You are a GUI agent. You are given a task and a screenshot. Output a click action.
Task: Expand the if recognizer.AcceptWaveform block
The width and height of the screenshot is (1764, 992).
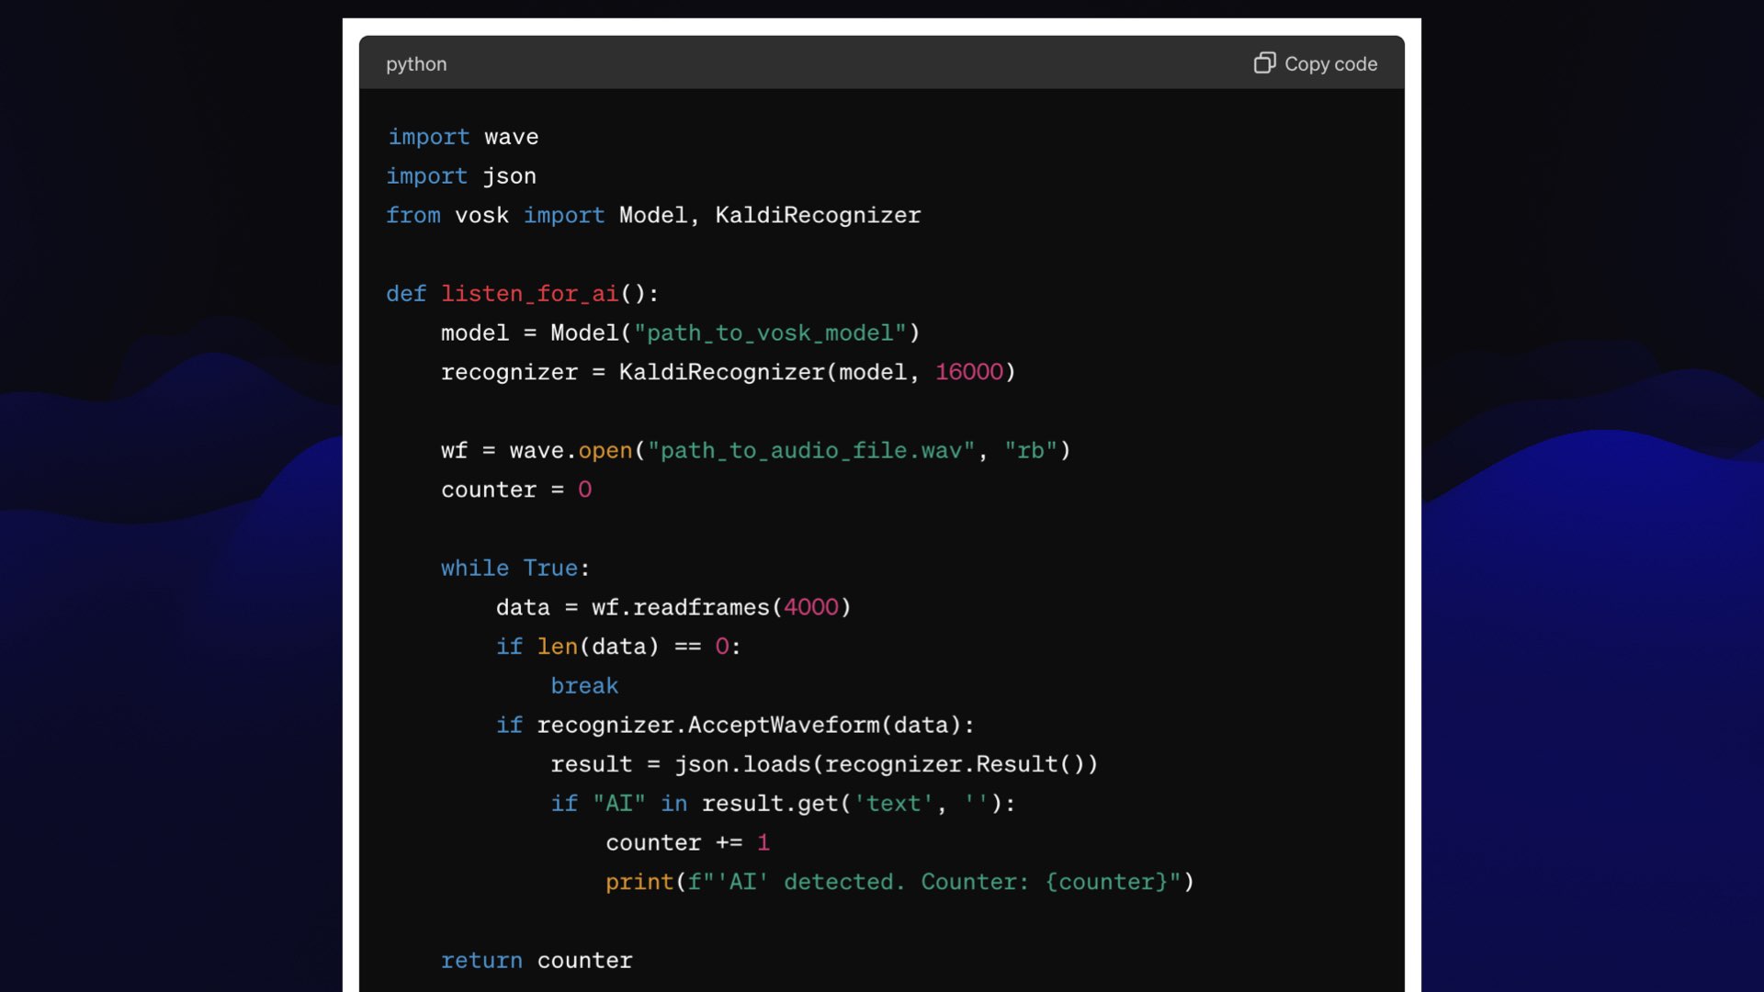click(735, 725)
